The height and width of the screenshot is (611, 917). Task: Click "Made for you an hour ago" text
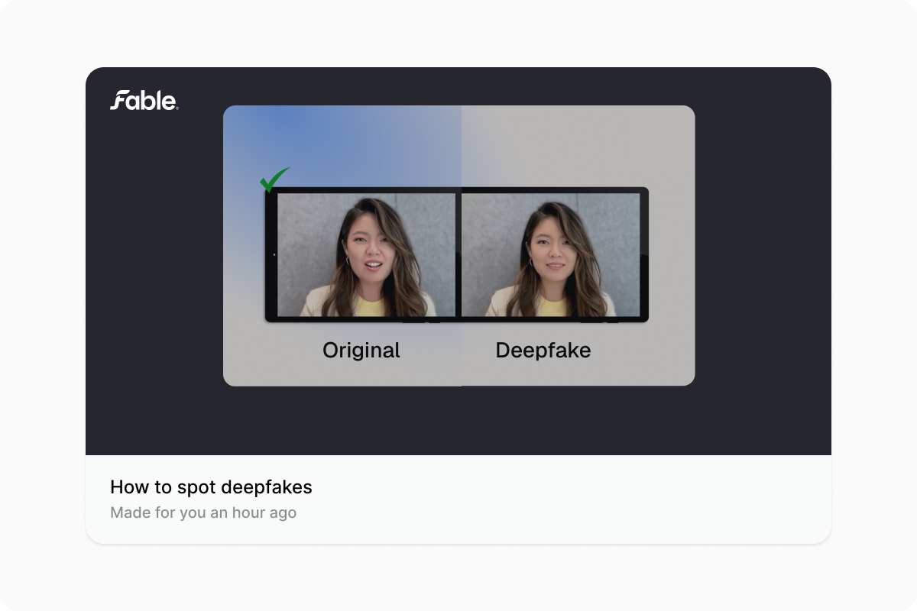pos(203,512)
